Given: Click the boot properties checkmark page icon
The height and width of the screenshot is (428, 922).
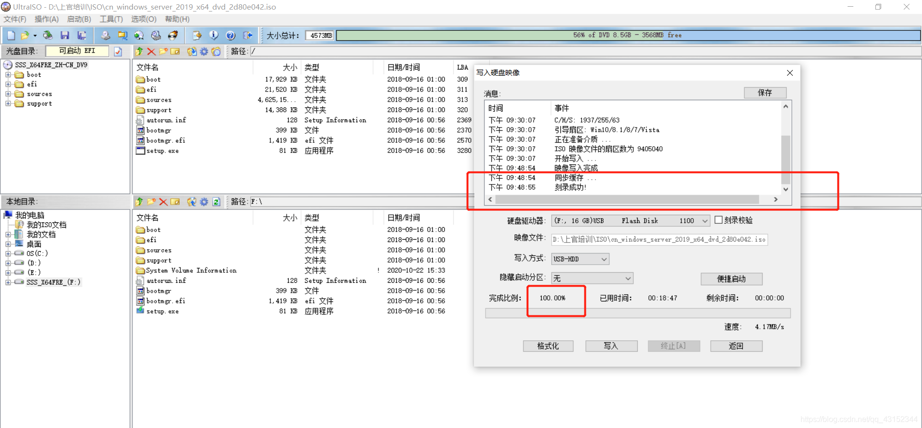Looking at the screenshot, I should click(x=118, y=51).
